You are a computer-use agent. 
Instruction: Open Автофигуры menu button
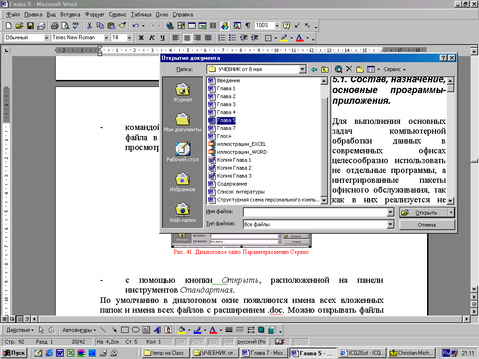(x=79, y=330)
